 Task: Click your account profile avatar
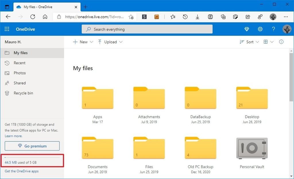[x=287, y=29]
